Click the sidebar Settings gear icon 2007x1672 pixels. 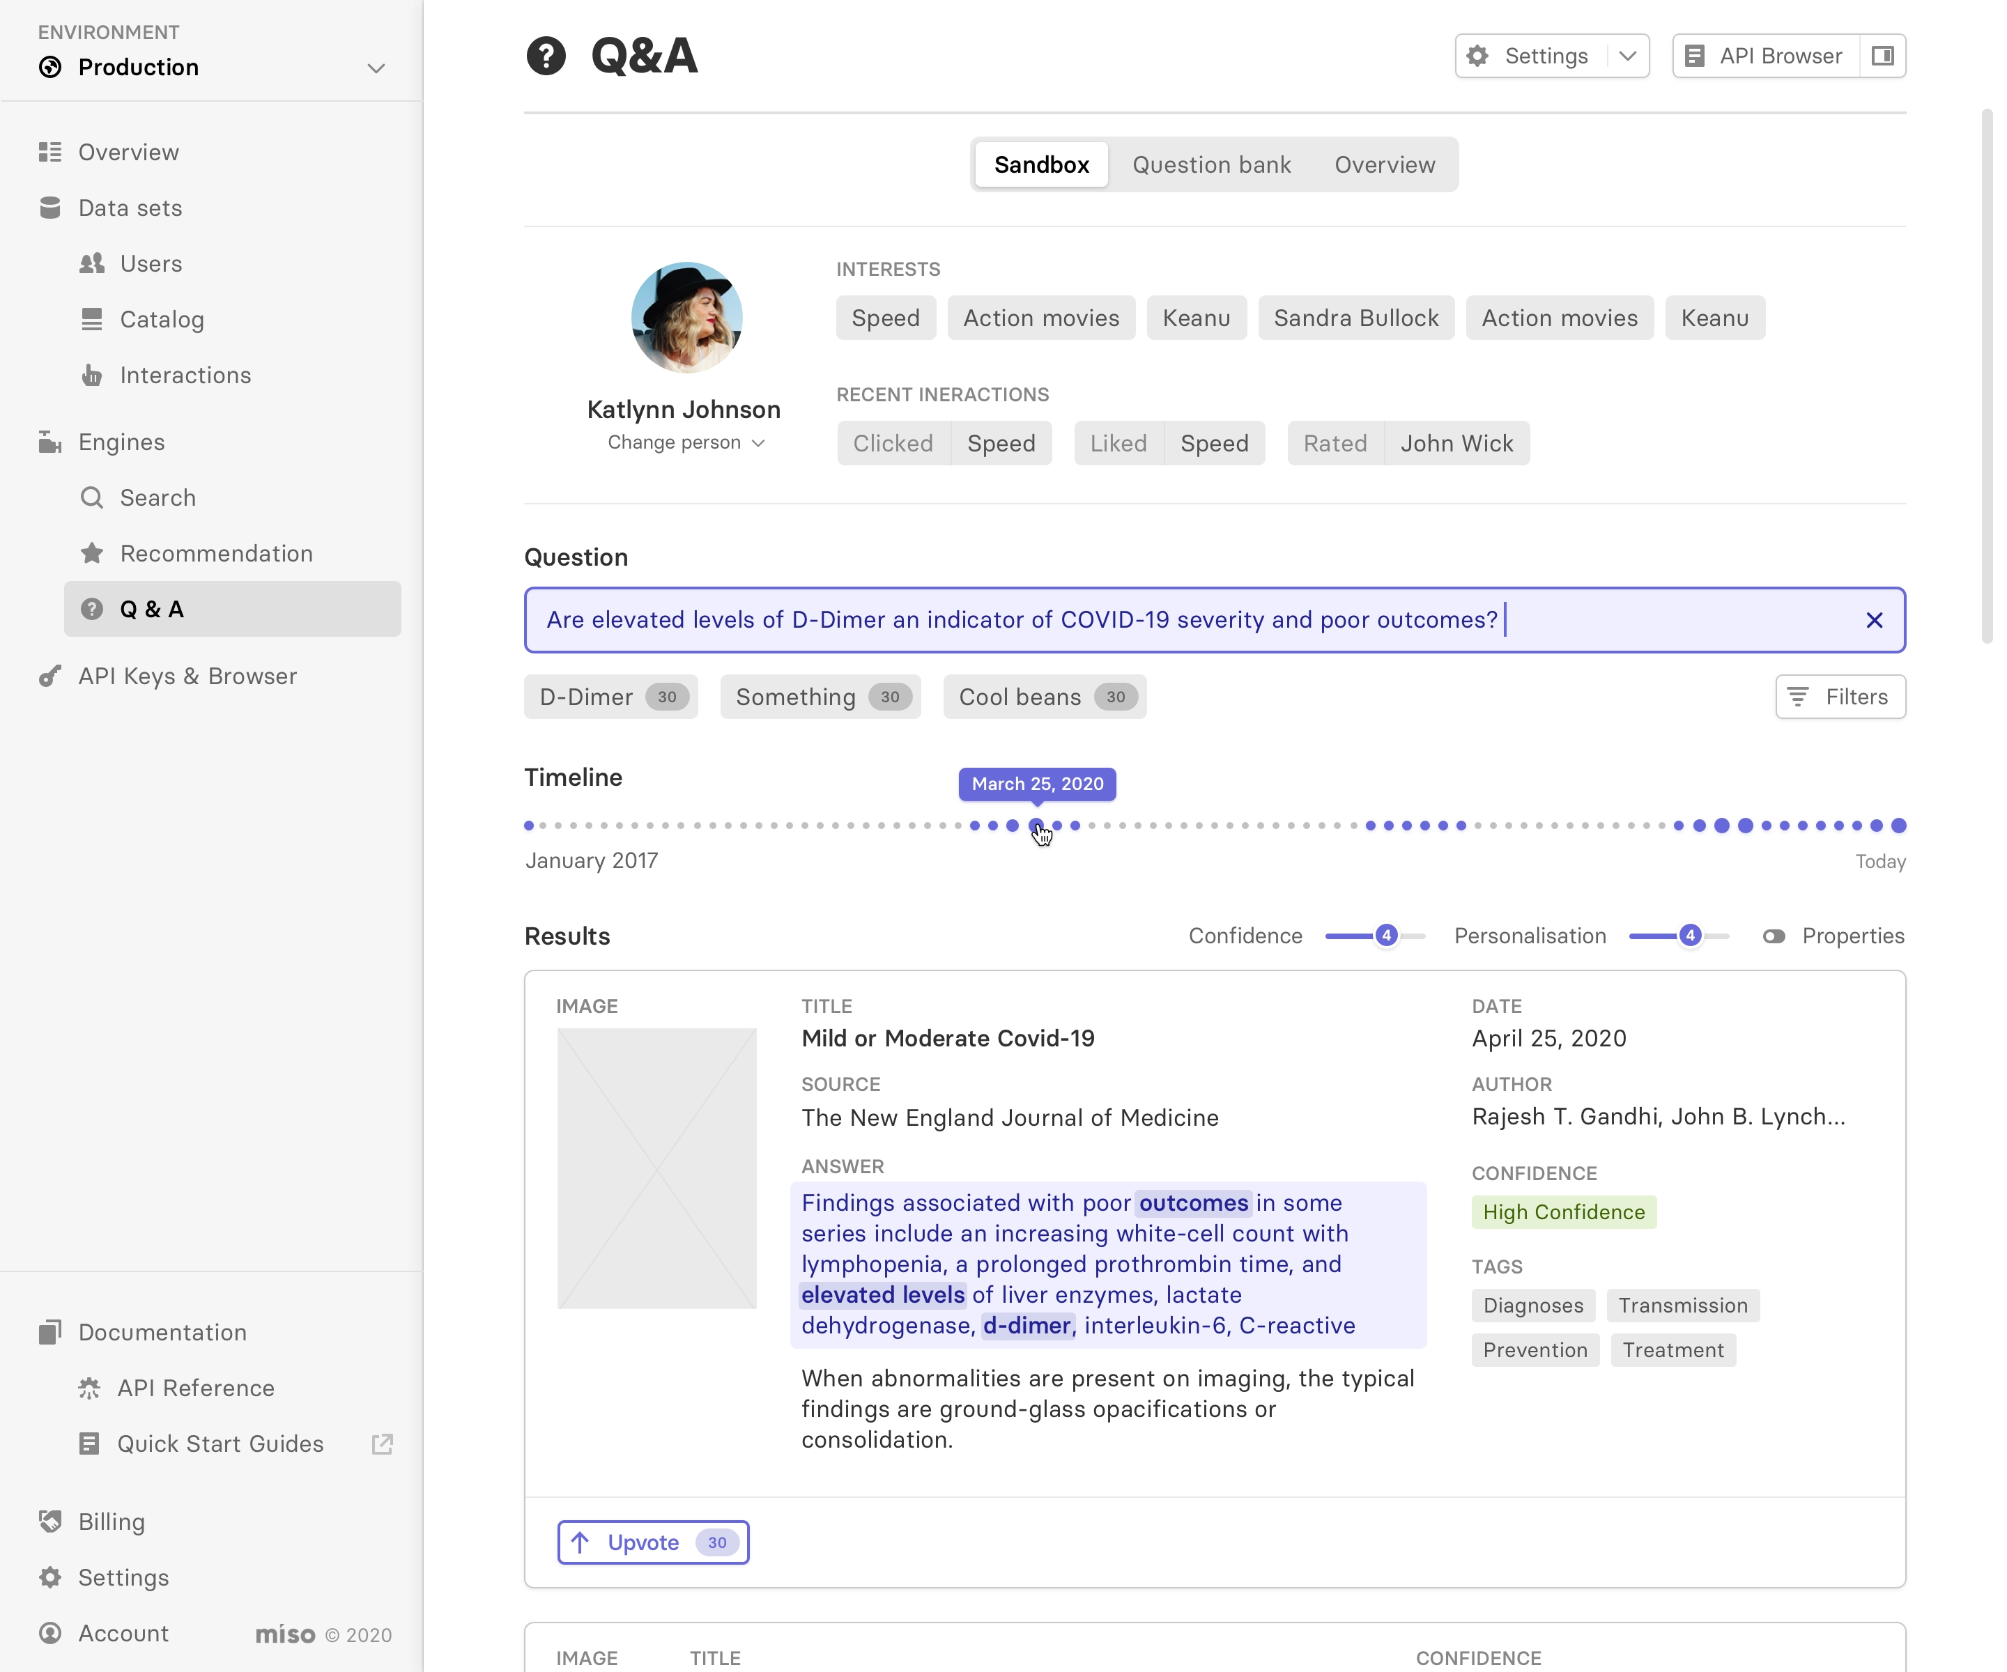(49, 1577)
